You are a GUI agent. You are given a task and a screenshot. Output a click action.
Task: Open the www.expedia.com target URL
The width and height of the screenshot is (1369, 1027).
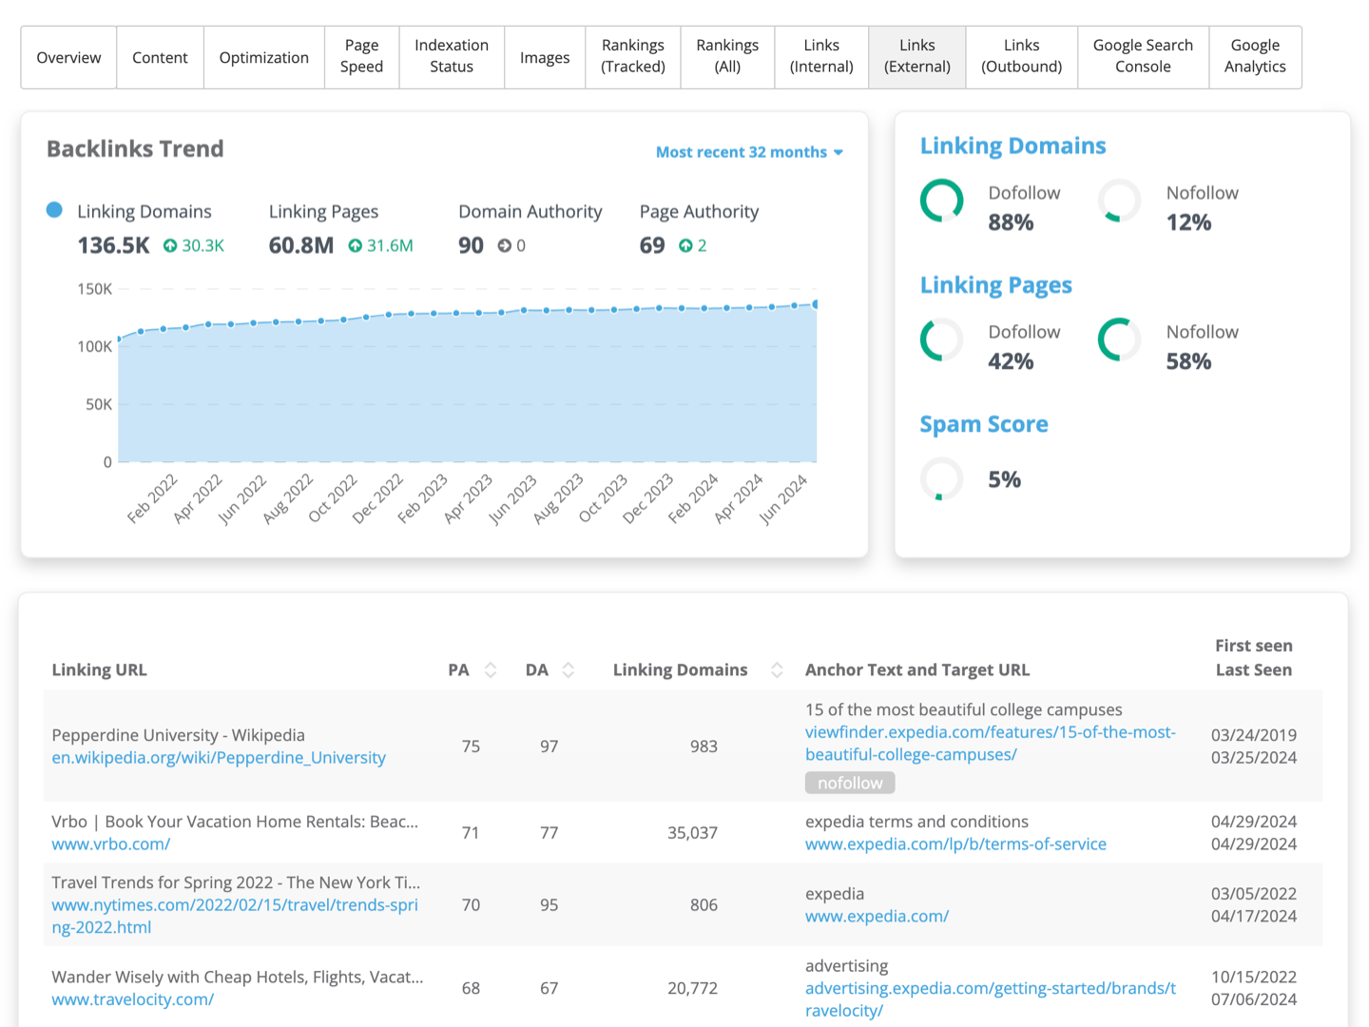click(877, 917)
